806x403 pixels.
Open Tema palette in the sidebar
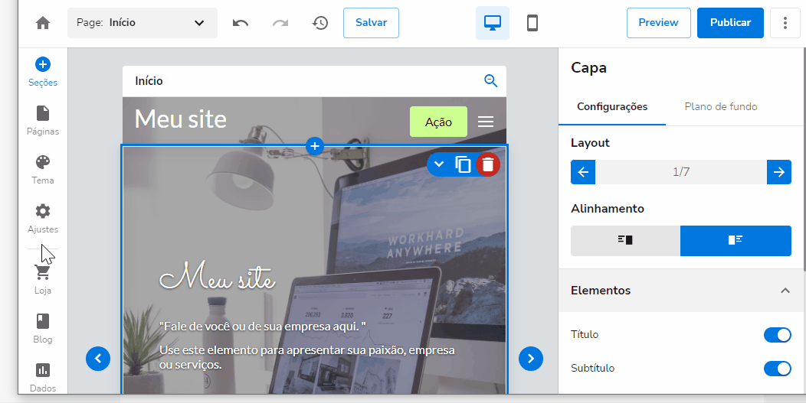(x=43, y=170)
